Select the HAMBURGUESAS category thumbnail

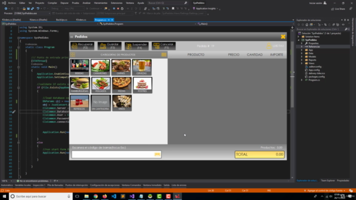pyautogui.click(x=80, y=85)
